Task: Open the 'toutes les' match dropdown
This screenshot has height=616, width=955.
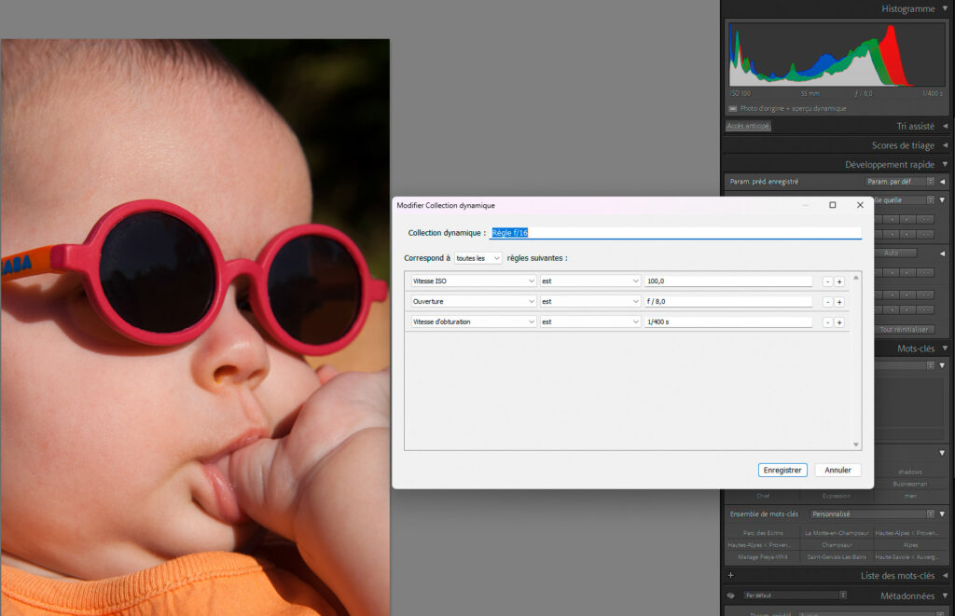Action: click(477, 258)
